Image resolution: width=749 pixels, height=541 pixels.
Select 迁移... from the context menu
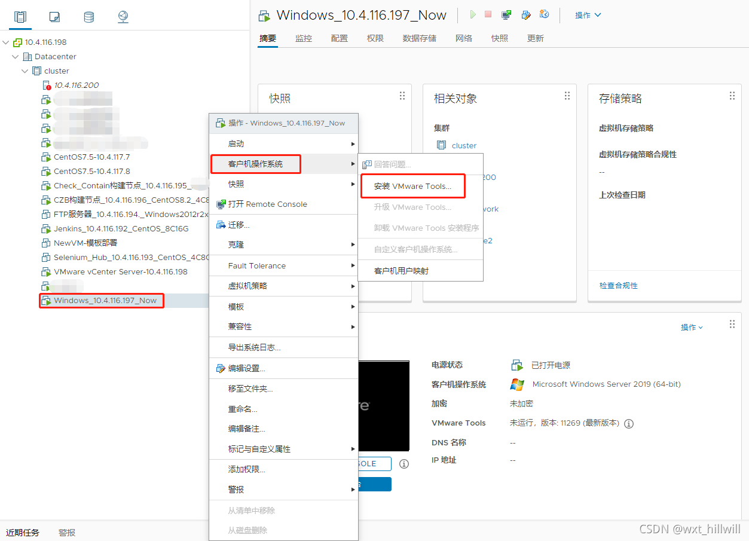pos(283,225)
